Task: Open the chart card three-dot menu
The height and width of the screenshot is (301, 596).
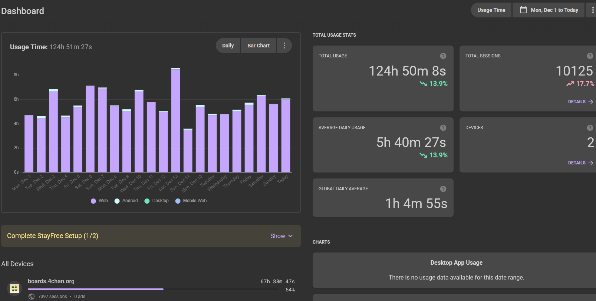Action: [x=284, y=46]
